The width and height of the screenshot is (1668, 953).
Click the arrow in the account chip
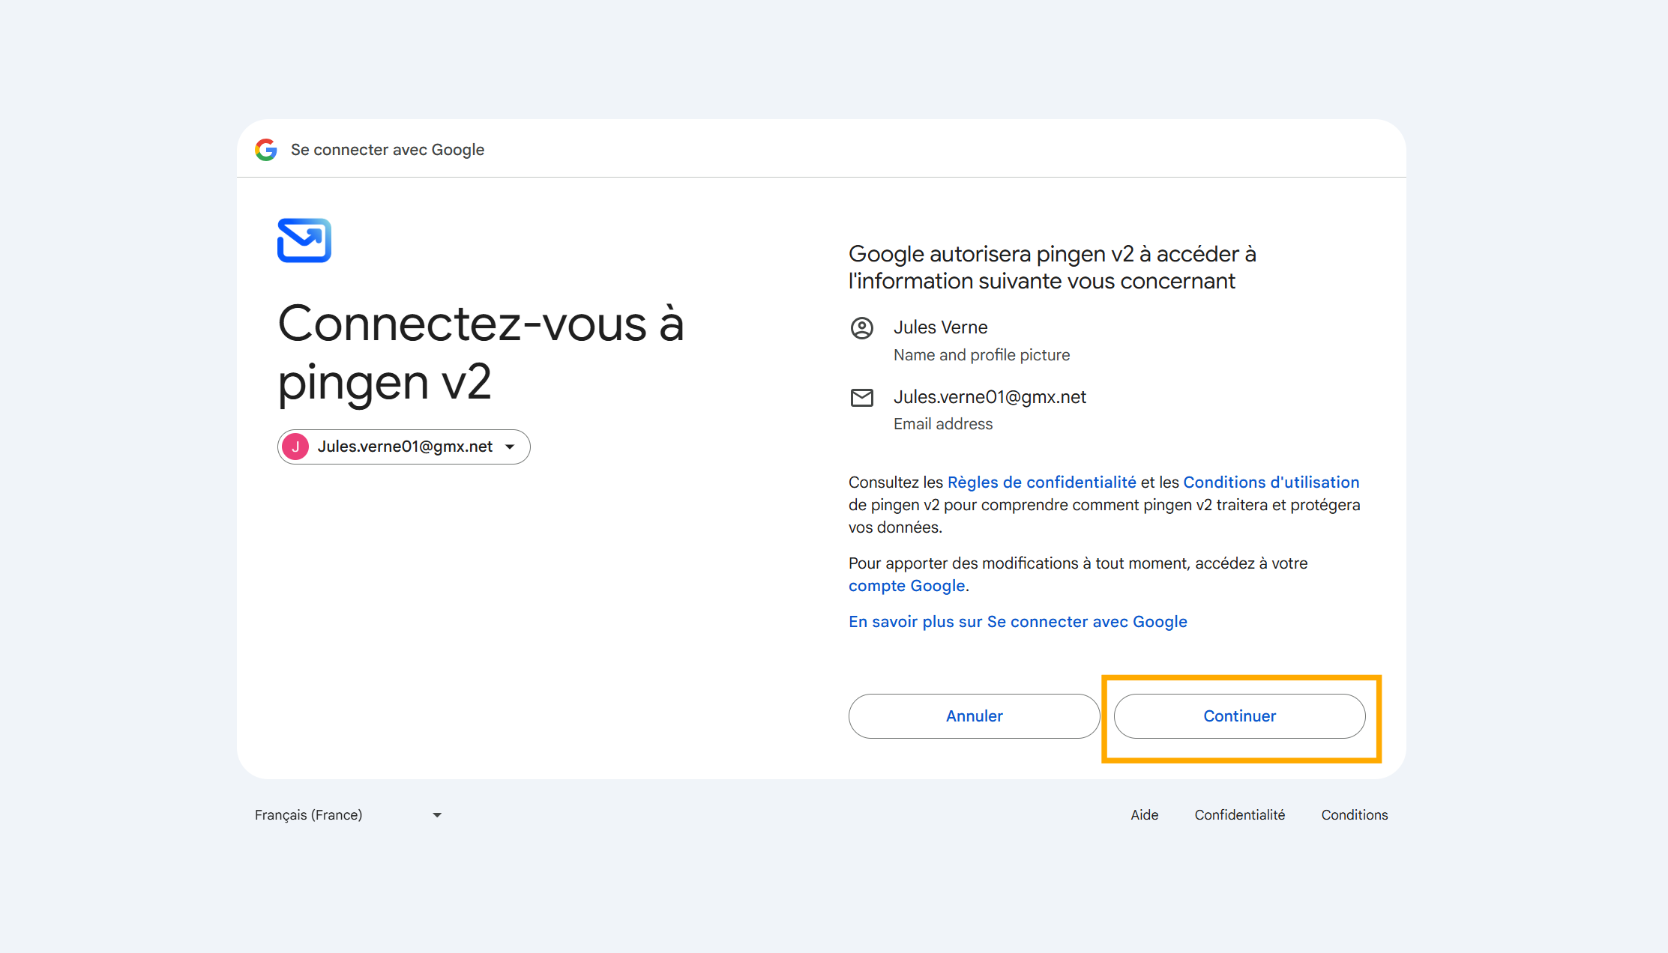(510, 447)
